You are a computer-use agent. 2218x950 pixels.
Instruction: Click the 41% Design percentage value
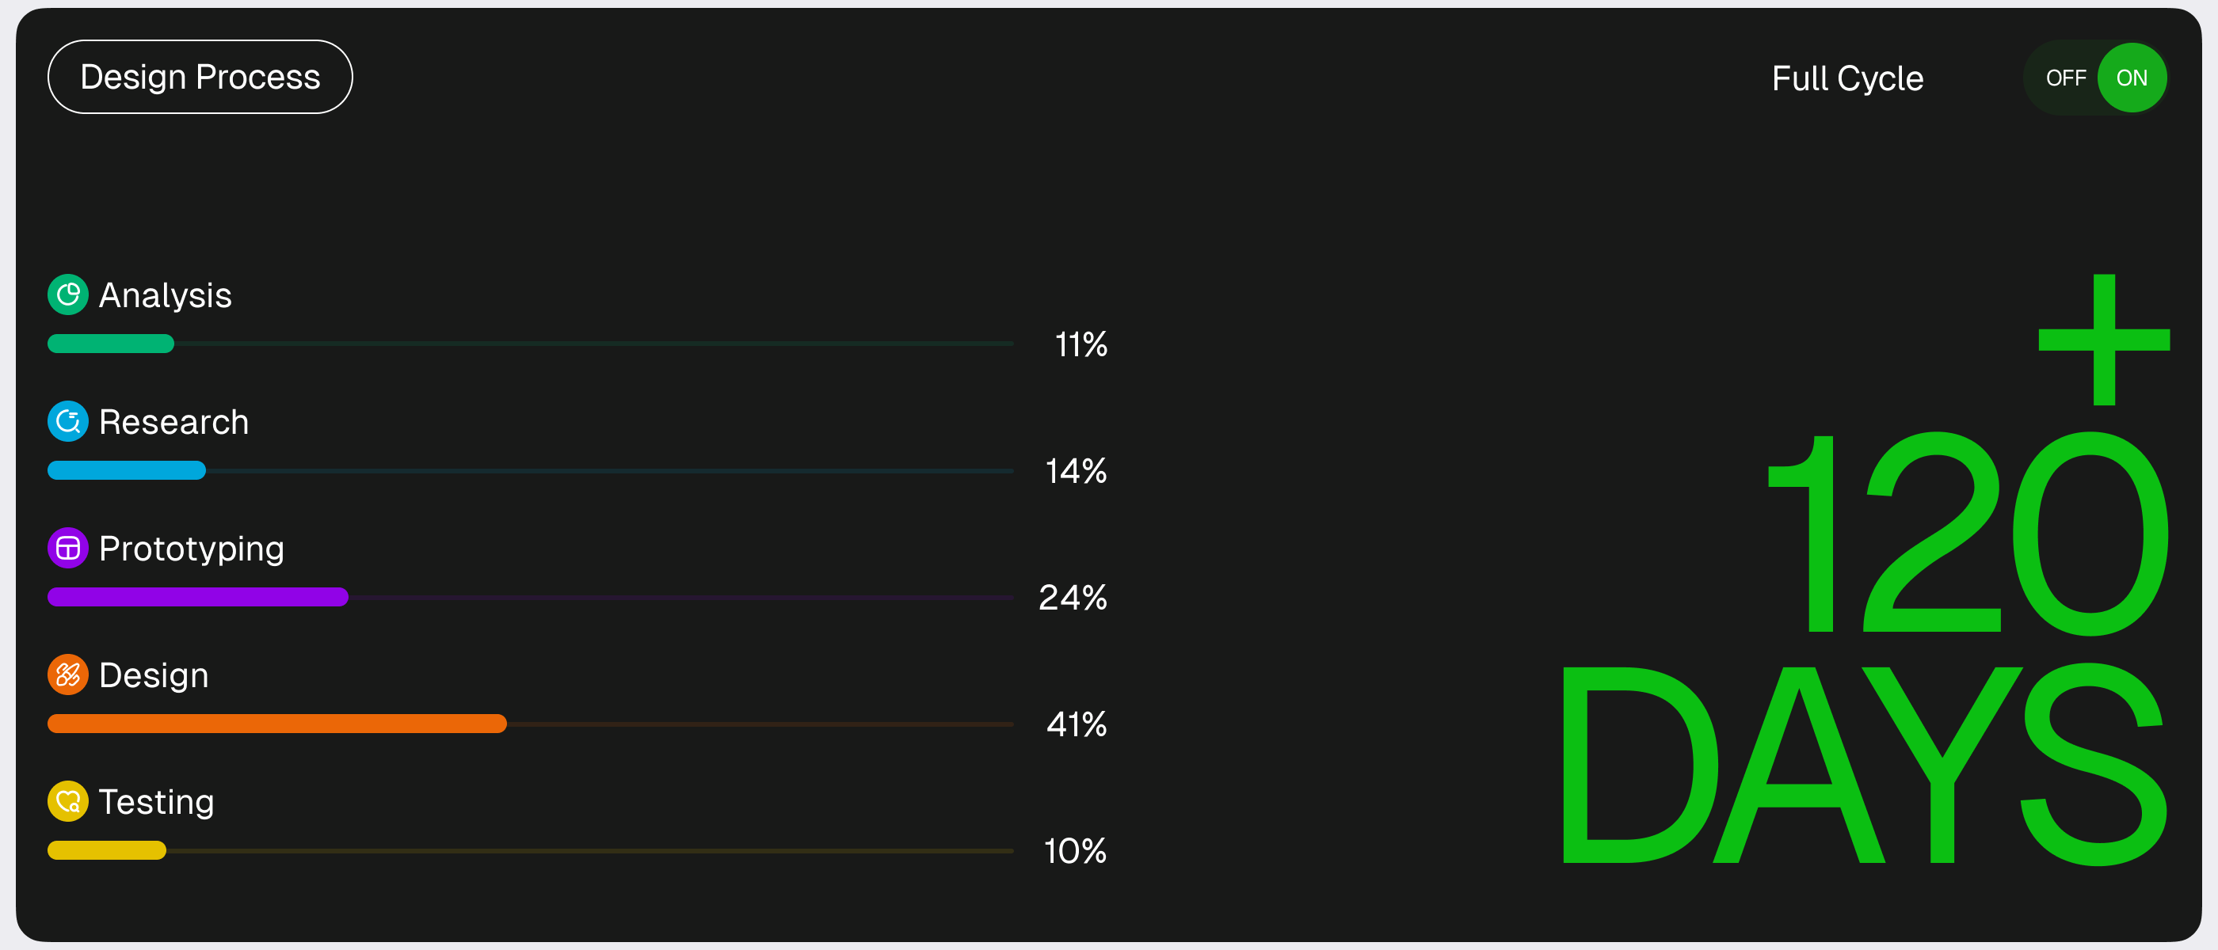coord(1076,724)
